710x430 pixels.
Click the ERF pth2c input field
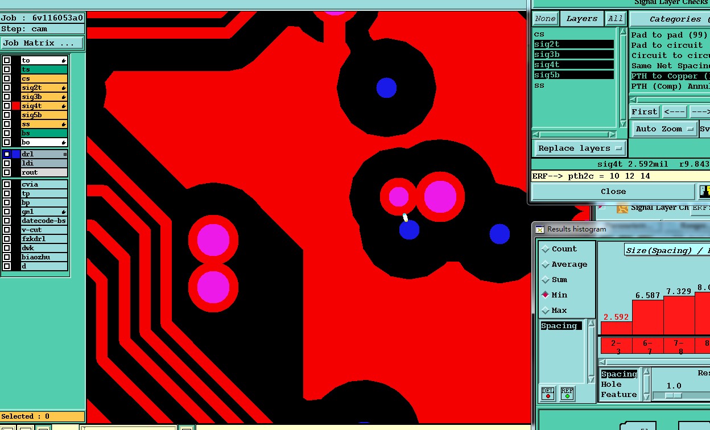[620, 176]
